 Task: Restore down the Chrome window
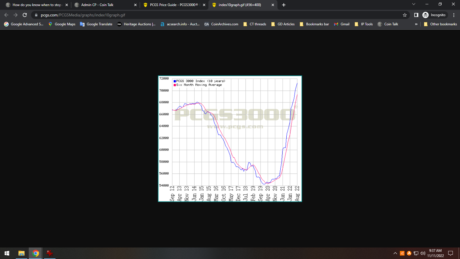(x=440, y=4)
